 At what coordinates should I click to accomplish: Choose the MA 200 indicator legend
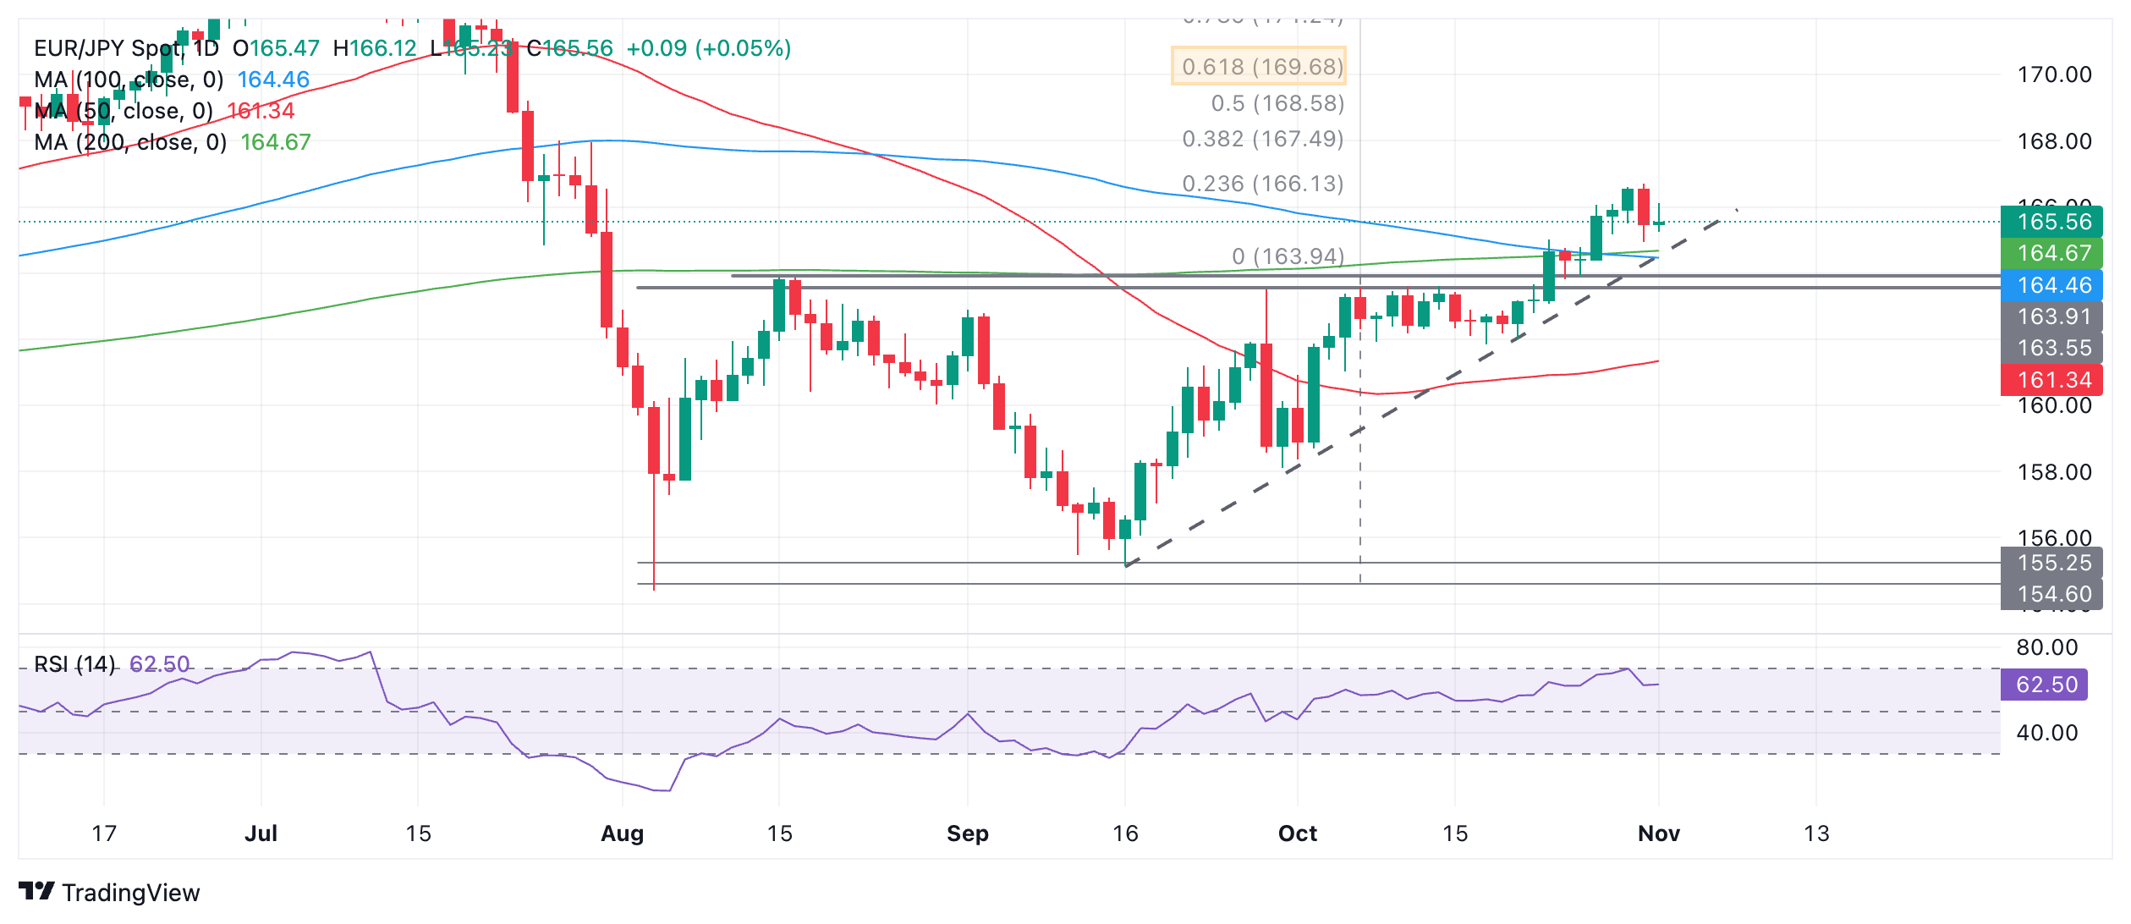coord(130,142)
